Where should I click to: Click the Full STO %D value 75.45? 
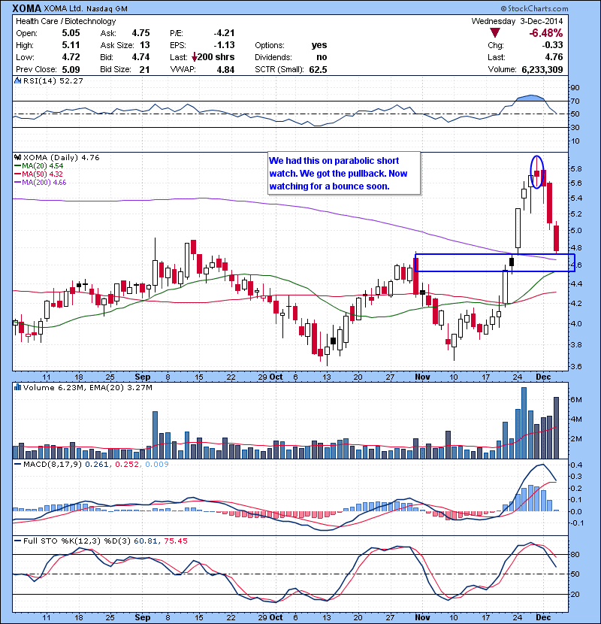175,541
